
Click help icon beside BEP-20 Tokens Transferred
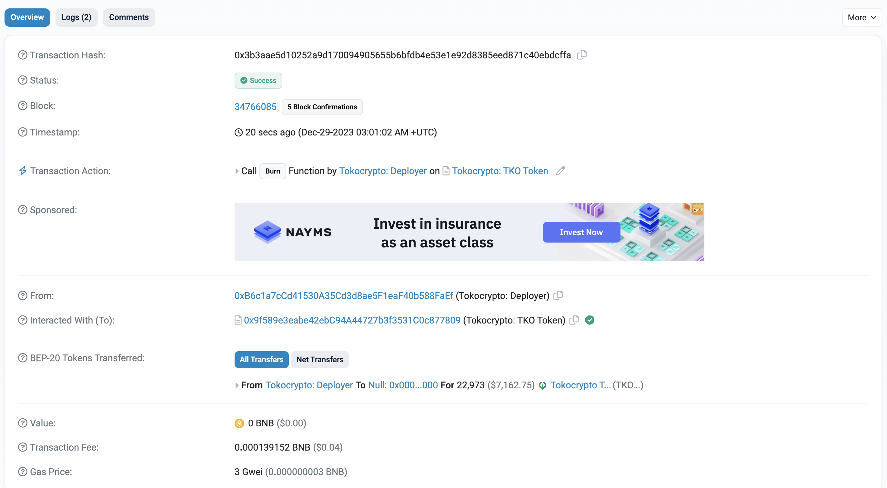coord(23,358)
